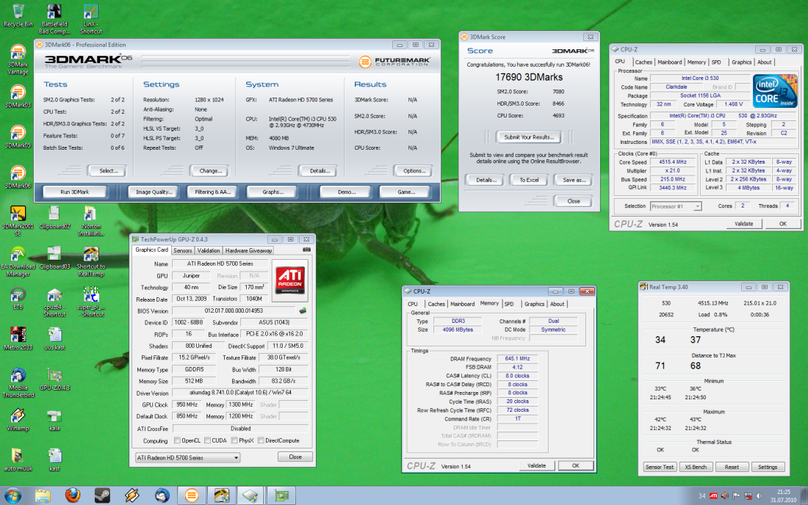
Task: Open GPU-Z 0.4.3 desktop icon
Action: tap(54, 379)
